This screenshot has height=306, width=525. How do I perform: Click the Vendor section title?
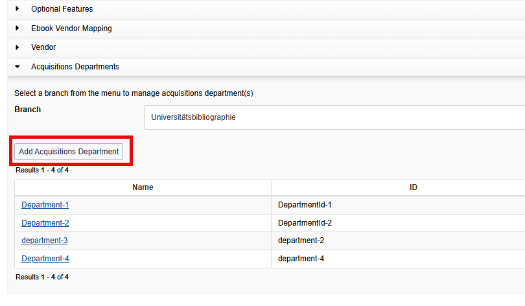pos(43,47)
